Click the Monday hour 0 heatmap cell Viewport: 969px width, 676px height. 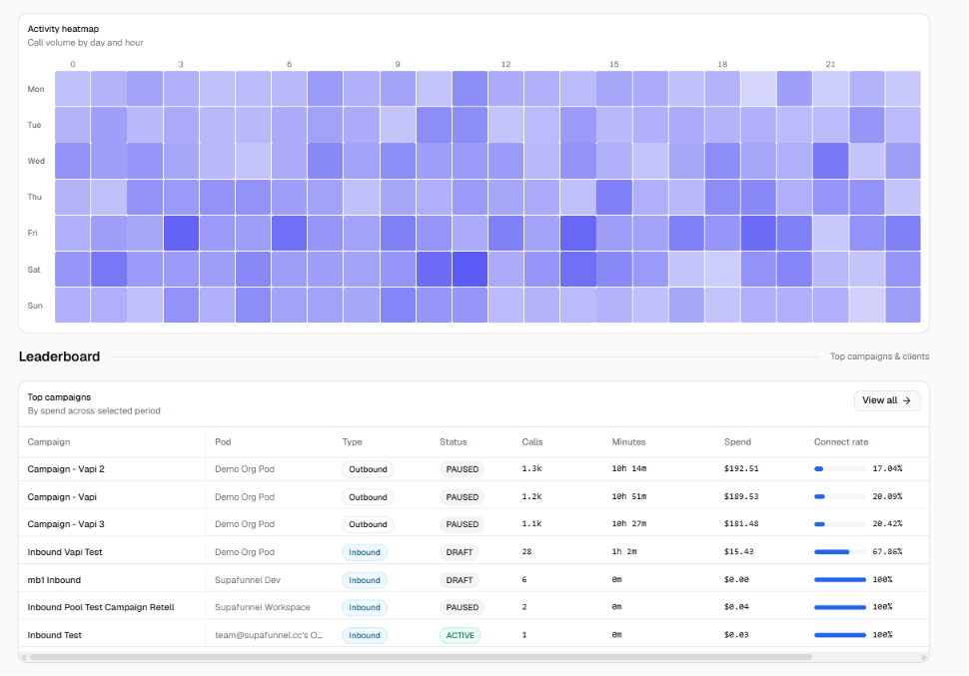(72, 88)
